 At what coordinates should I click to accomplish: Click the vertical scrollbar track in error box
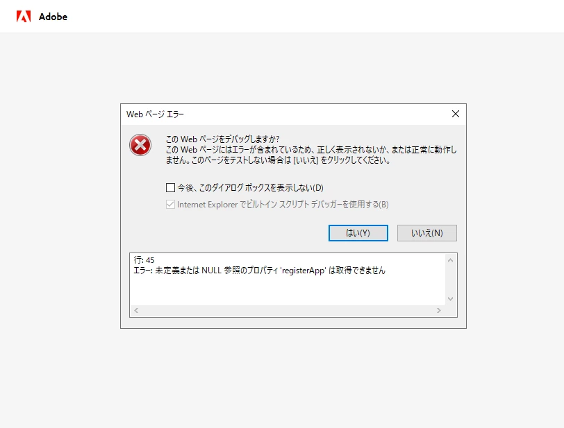(x=450, y=280)
